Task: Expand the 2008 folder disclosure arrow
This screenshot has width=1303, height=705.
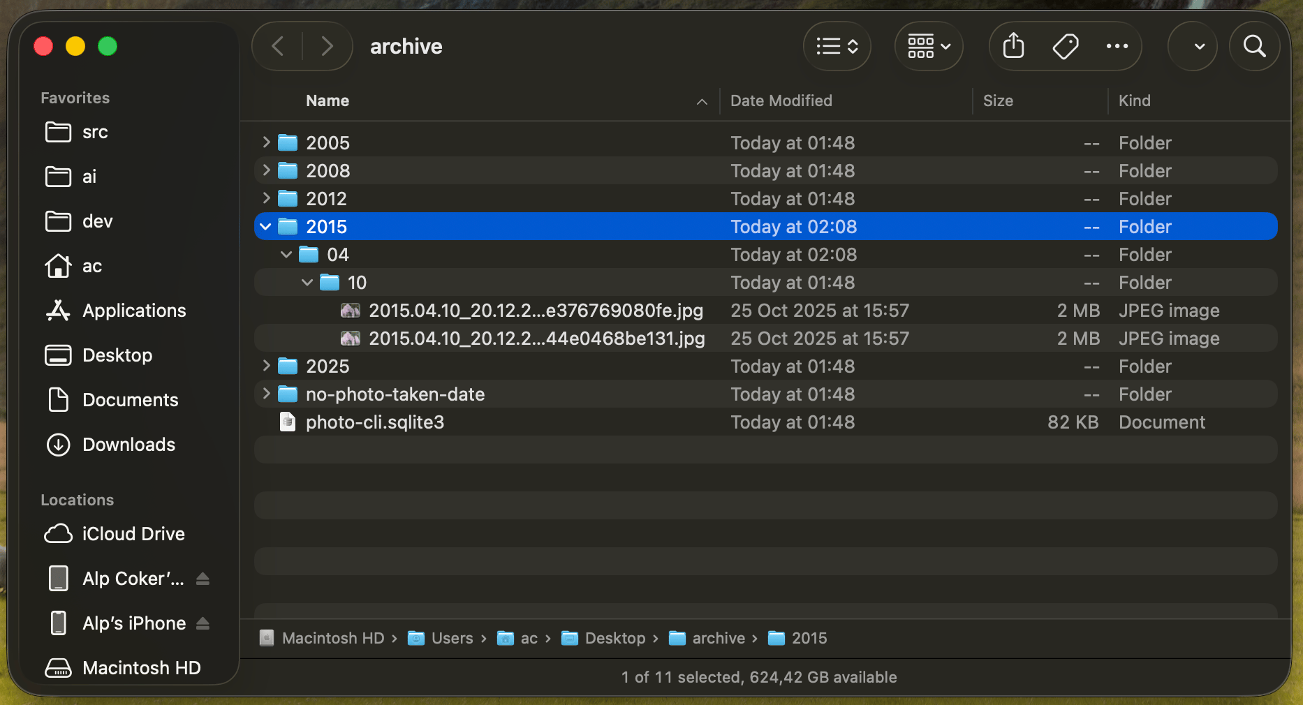Action: coord(266,170)
